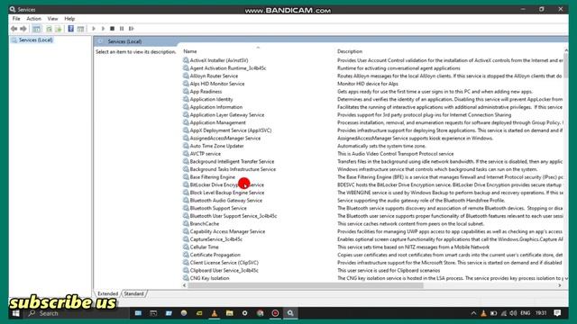Image resolution: width=577 pixels, height=324 pixels.
Task: Select the AVCTP service row
Action: click(205, 154)
